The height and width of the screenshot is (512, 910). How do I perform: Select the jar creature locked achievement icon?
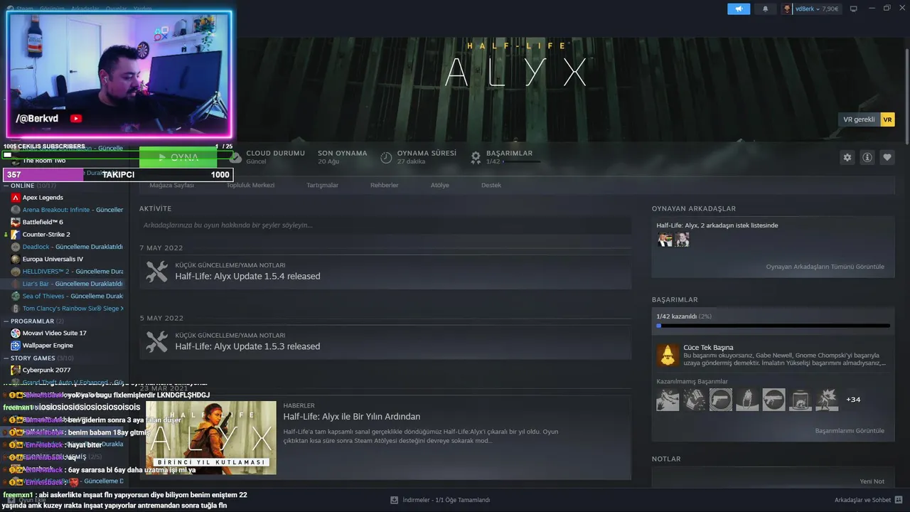pos(801,400)
